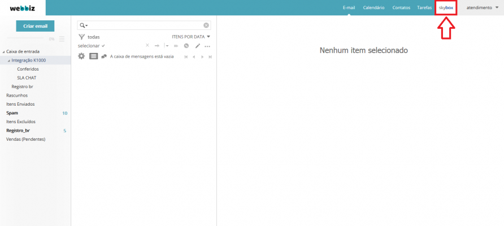
Task: Switch to the Calendário tab
Action: point(373,8)
